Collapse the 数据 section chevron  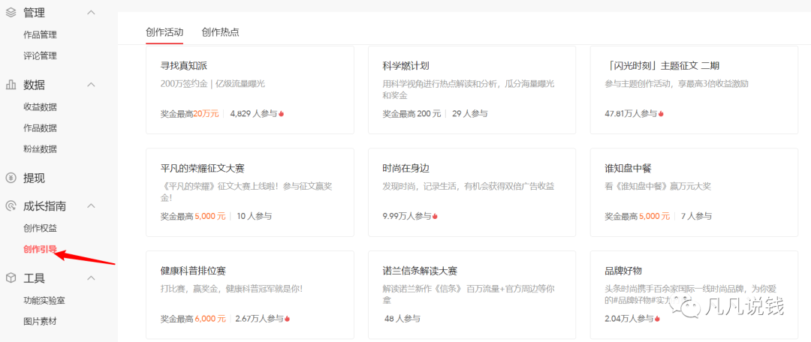[x=91, y=85]
